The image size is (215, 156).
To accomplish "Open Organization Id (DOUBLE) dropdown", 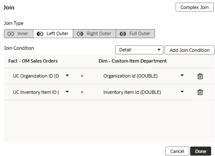I will (x=182, y=75).
